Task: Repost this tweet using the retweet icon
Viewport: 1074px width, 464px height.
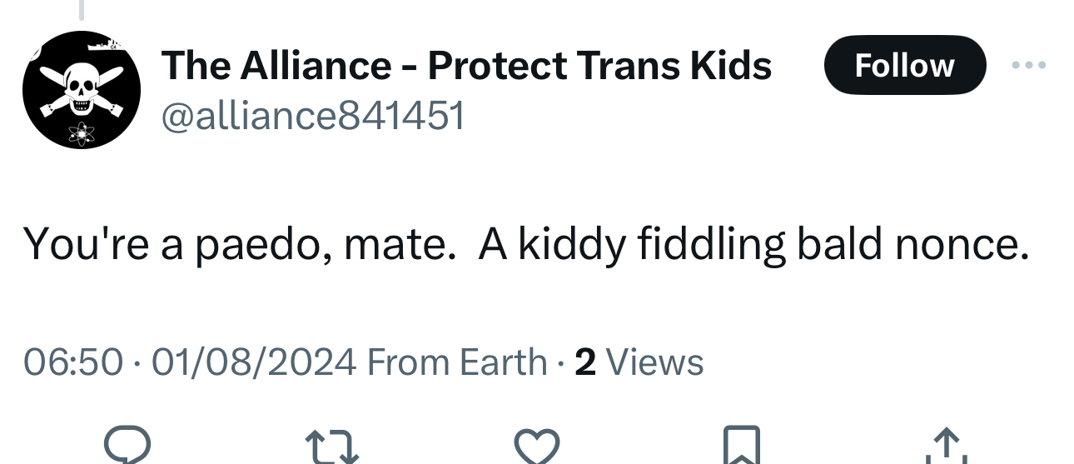Action: click(x=331, y=446)
